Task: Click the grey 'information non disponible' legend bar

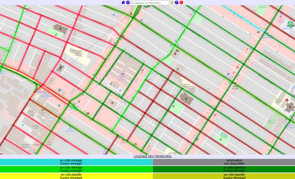Action: pyautogui.click(x=224, y=162)
